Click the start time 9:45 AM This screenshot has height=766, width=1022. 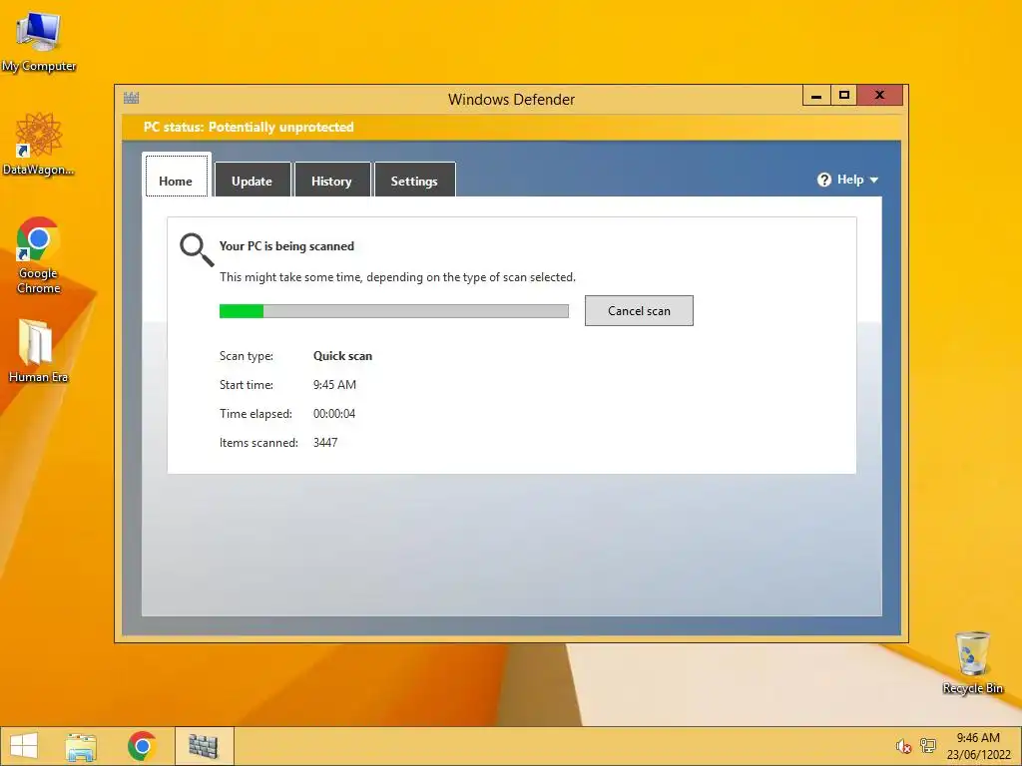(334, 385)
